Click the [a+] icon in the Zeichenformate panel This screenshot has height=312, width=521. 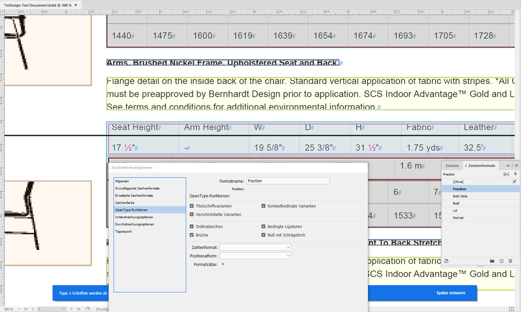click(506, 174)
